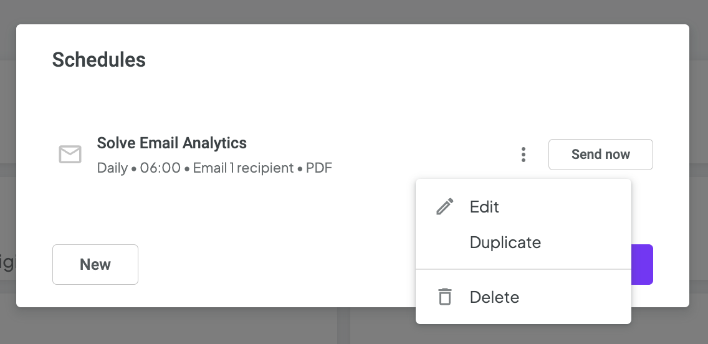Click the envelope icon beside Solve Email Analytics
Screen dimensions: 708x344
(x=70, y=155)
